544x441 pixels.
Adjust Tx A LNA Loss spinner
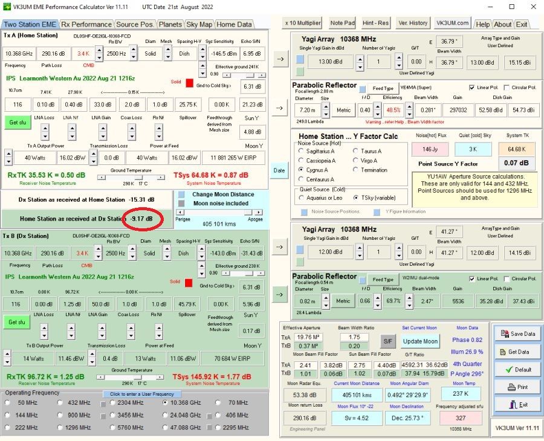[x=45, y=132]
